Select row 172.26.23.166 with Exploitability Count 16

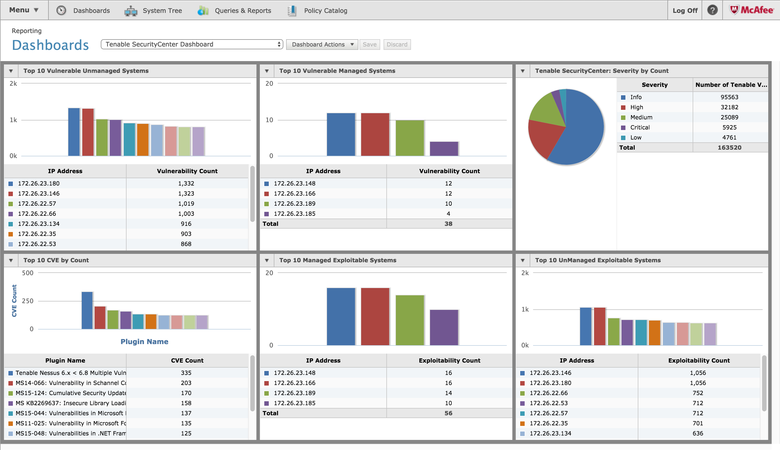click(386, 383)
